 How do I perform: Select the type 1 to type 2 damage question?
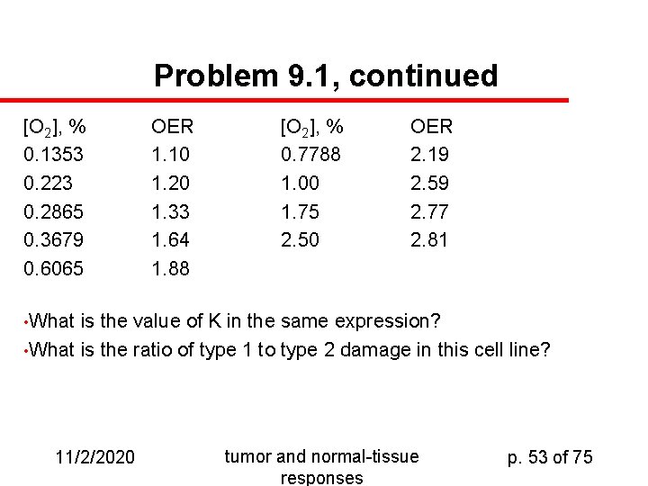(287, 350)
